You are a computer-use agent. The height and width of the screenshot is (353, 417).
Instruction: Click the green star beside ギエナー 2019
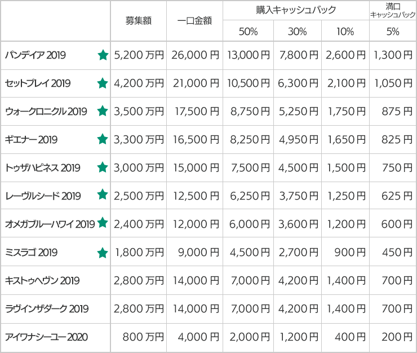103,139
